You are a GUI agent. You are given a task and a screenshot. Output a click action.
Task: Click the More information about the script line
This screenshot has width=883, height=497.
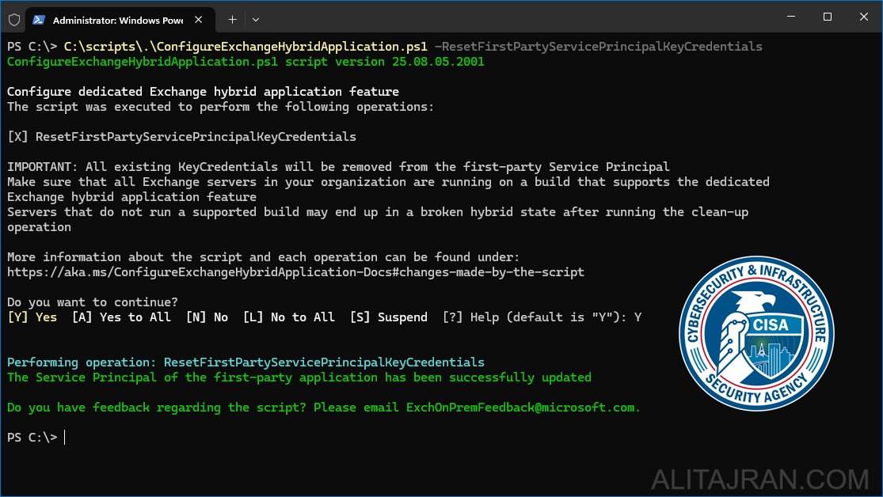click(263, 257)
